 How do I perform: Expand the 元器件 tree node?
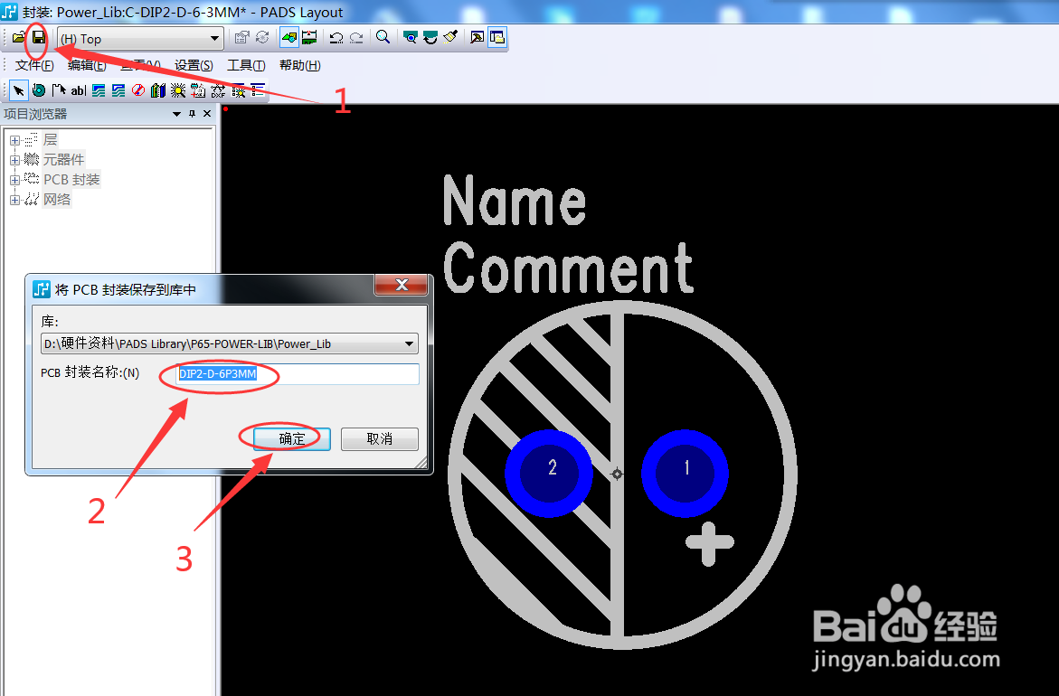tap(14, 160)
